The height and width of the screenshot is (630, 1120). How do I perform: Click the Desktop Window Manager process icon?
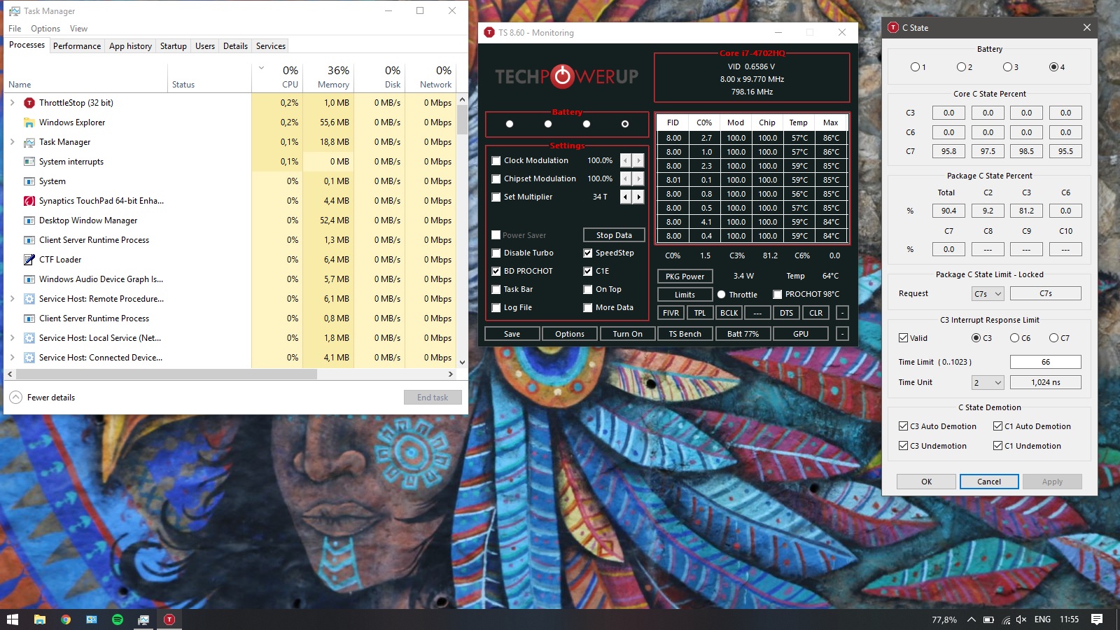click(29, 220)
